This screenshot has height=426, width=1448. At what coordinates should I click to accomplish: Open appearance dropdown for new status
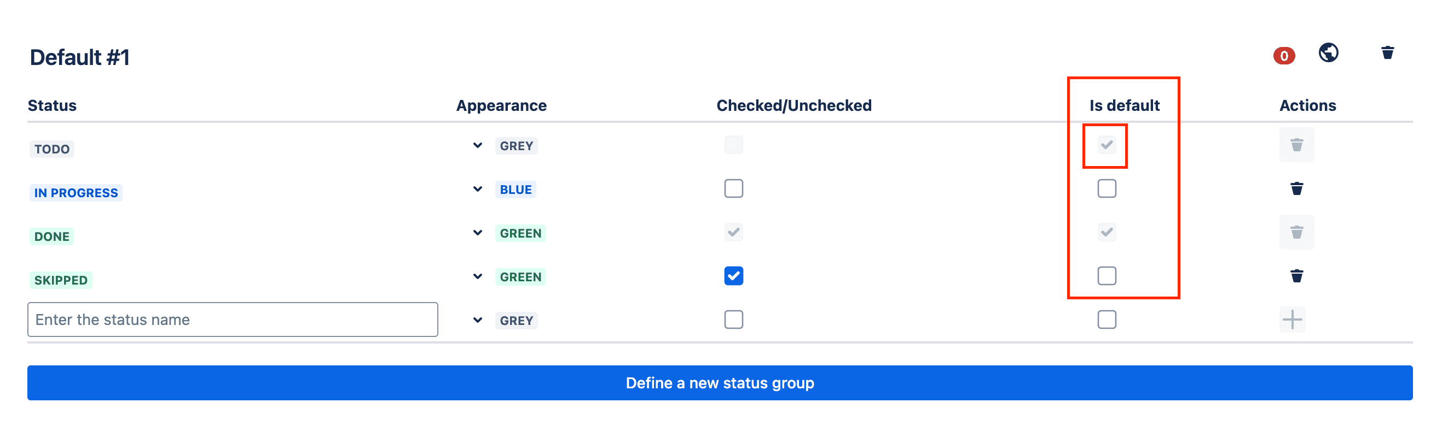(x=477, y=320)
